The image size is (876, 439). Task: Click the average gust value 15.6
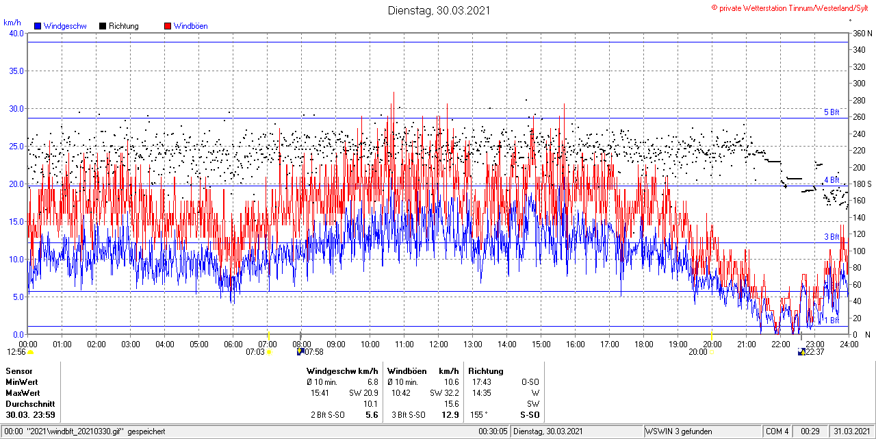pyautogui.click(x=452, y=404)
